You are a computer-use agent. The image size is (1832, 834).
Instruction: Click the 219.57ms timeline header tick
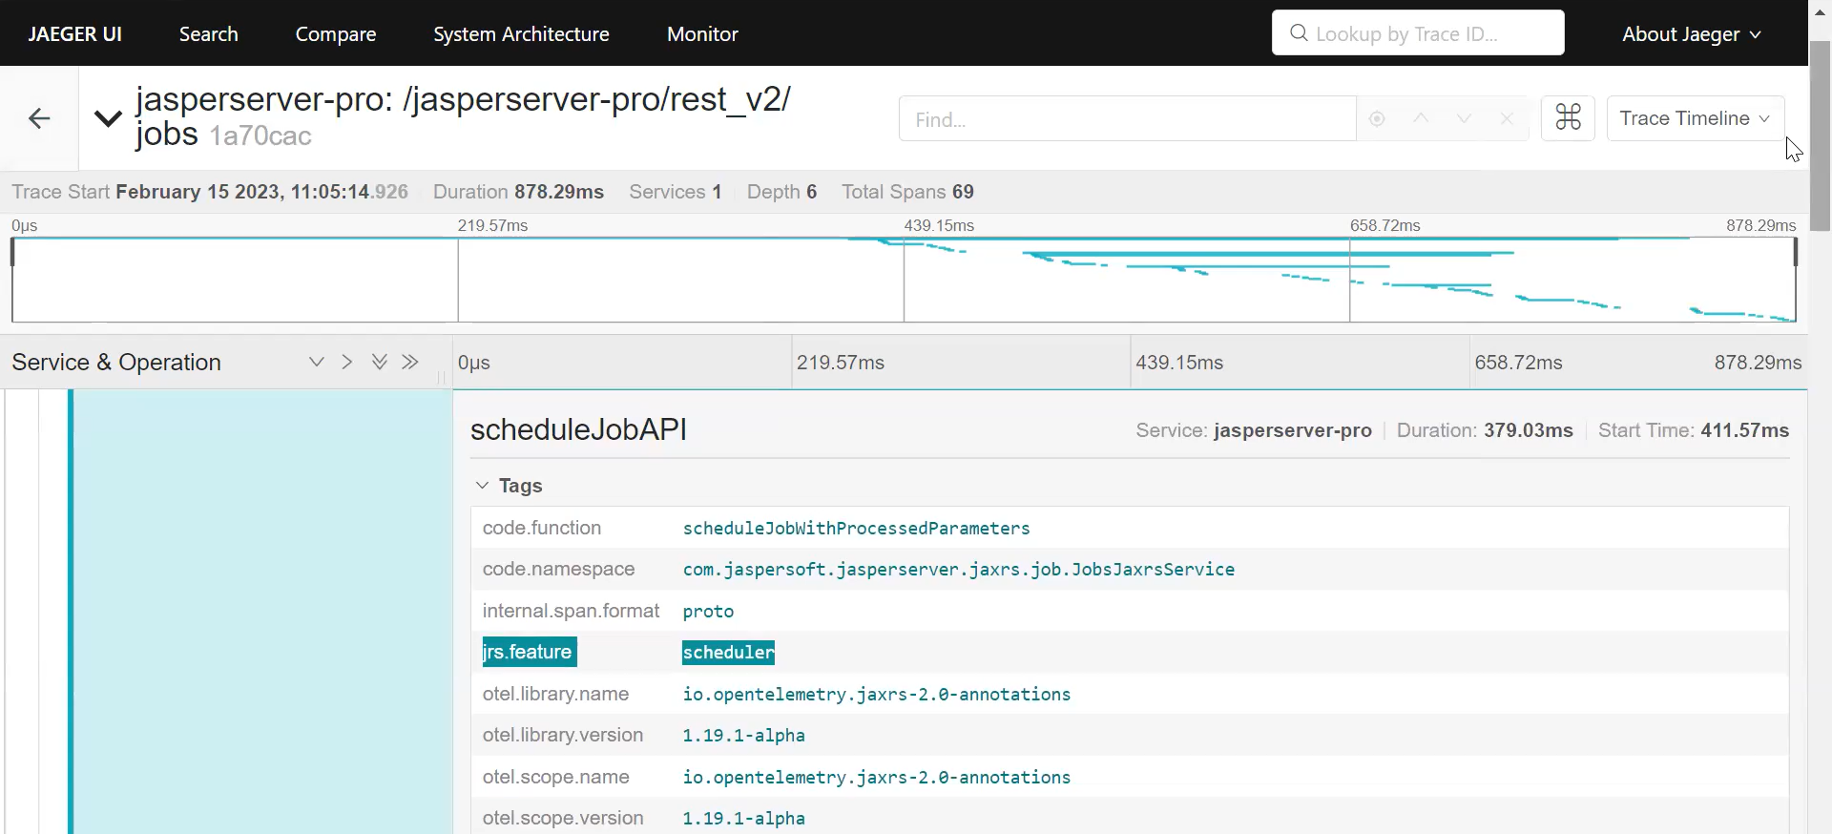(841, 363)
